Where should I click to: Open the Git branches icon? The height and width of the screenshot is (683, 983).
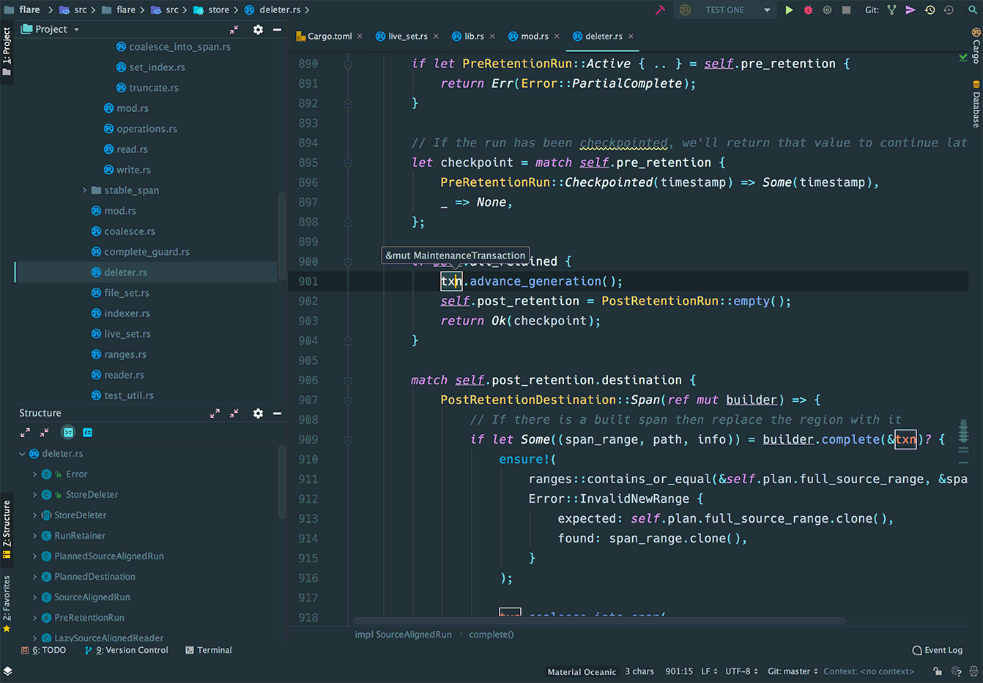tap(891, 10)
